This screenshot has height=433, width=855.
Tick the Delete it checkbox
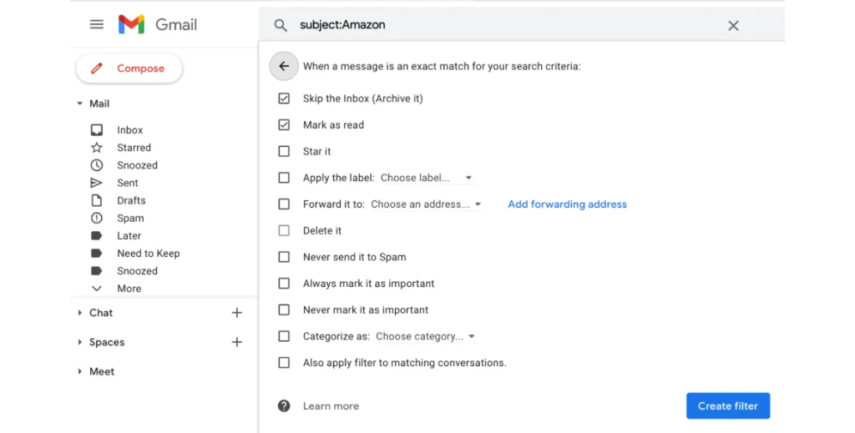284,230
